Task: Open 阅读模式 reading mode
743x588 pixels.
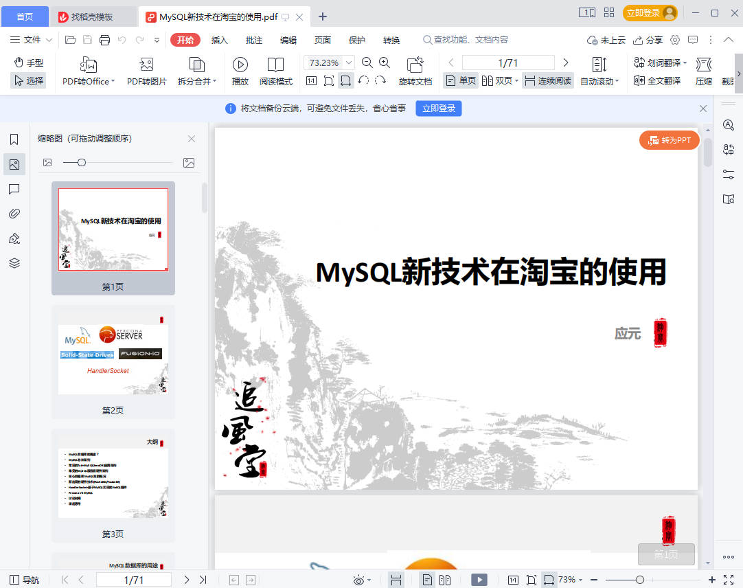Action: click(x=275, y=65)
